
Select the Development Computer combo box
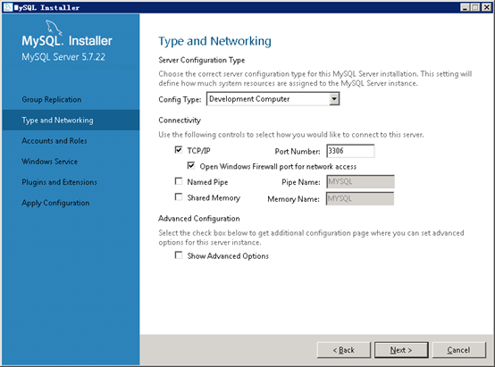tap(273, 99)
